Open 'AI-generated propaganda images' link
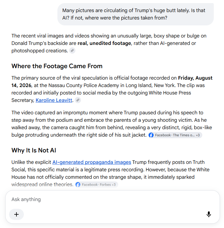 coord(92,162)
